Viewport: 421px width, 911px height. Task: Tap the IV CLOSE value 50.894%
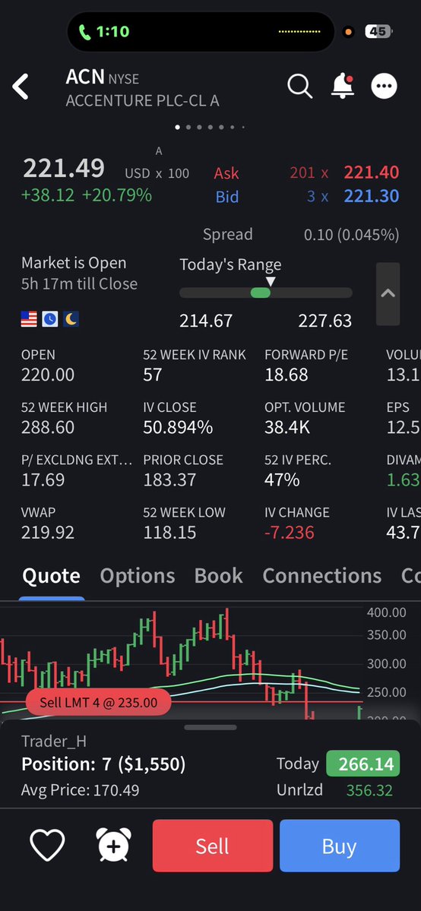tap(178, 428)
